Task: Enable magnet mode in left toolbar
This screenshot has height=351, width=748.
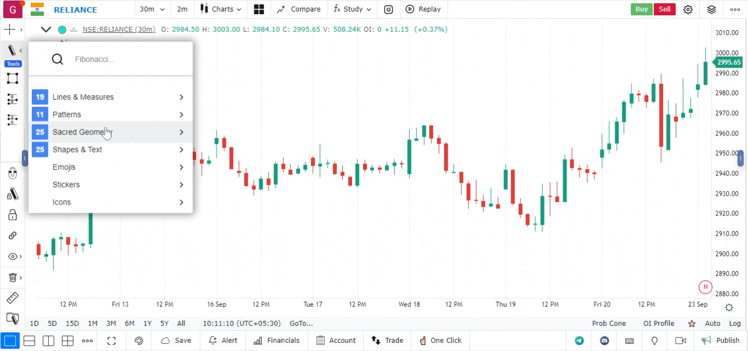Action: tap(13, 174)
